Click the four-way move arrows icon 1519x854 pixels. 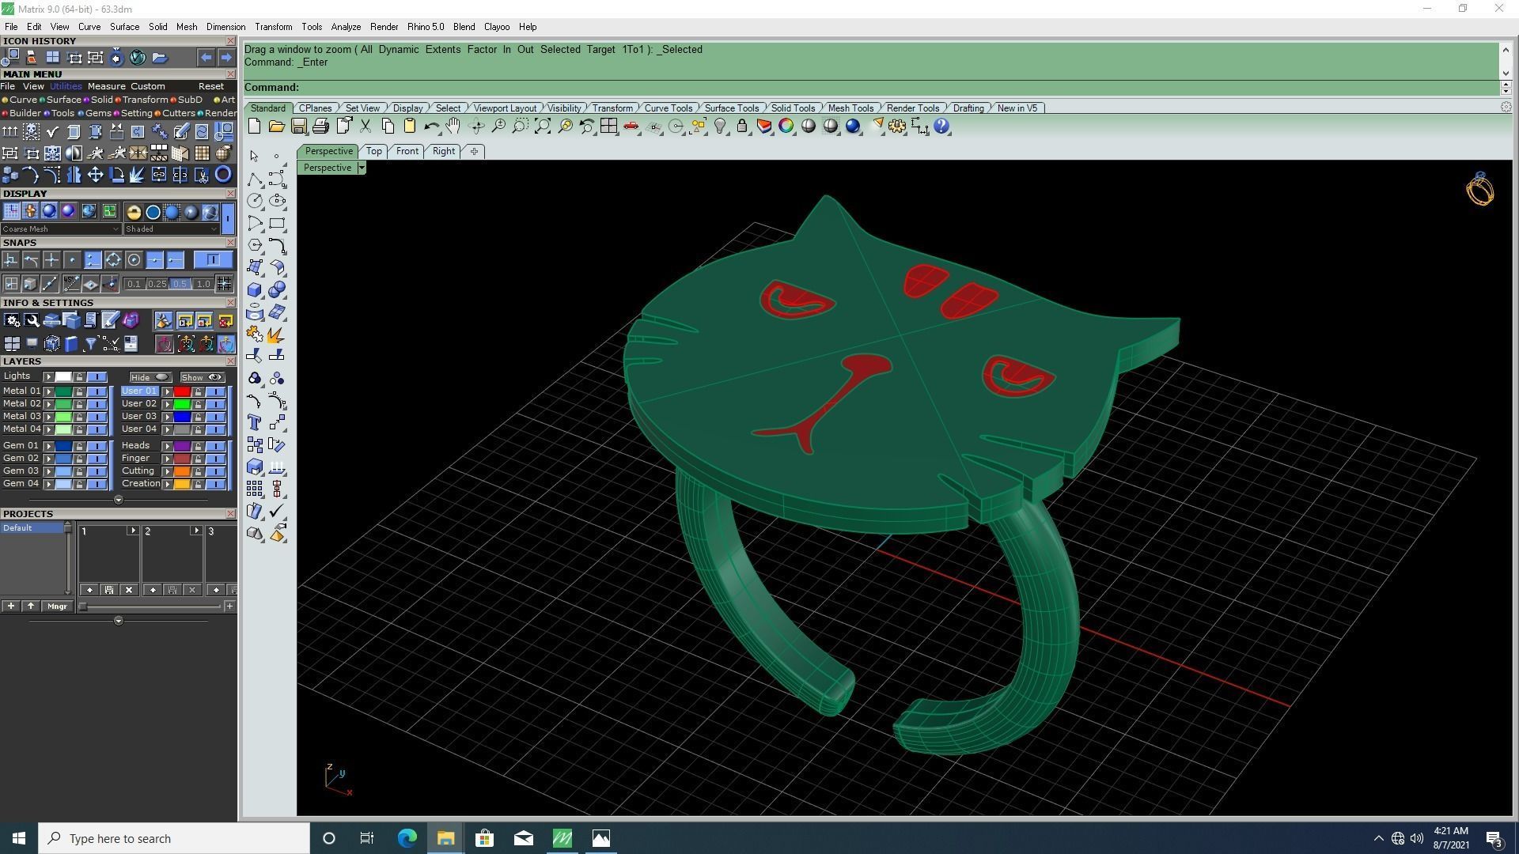coord(95,175)
